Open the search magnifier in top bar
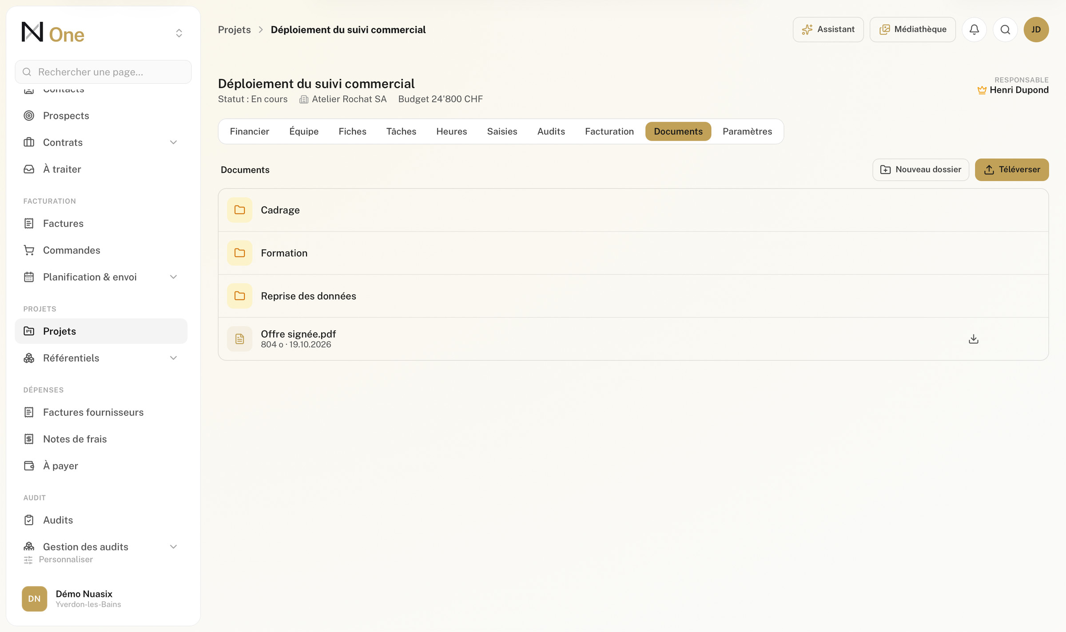 [1005, 29]
